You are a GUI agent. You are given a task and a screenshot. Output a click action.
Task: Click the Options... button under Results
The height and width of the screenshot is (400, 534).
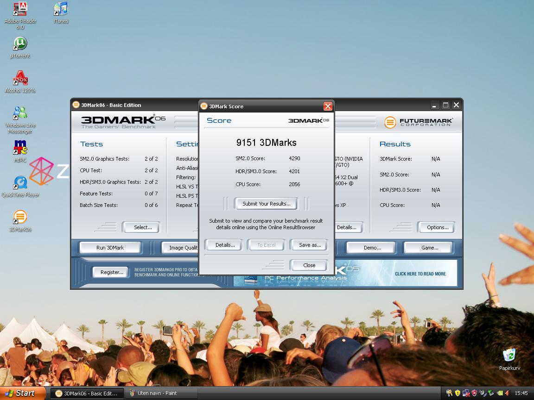tap(437, 227)
